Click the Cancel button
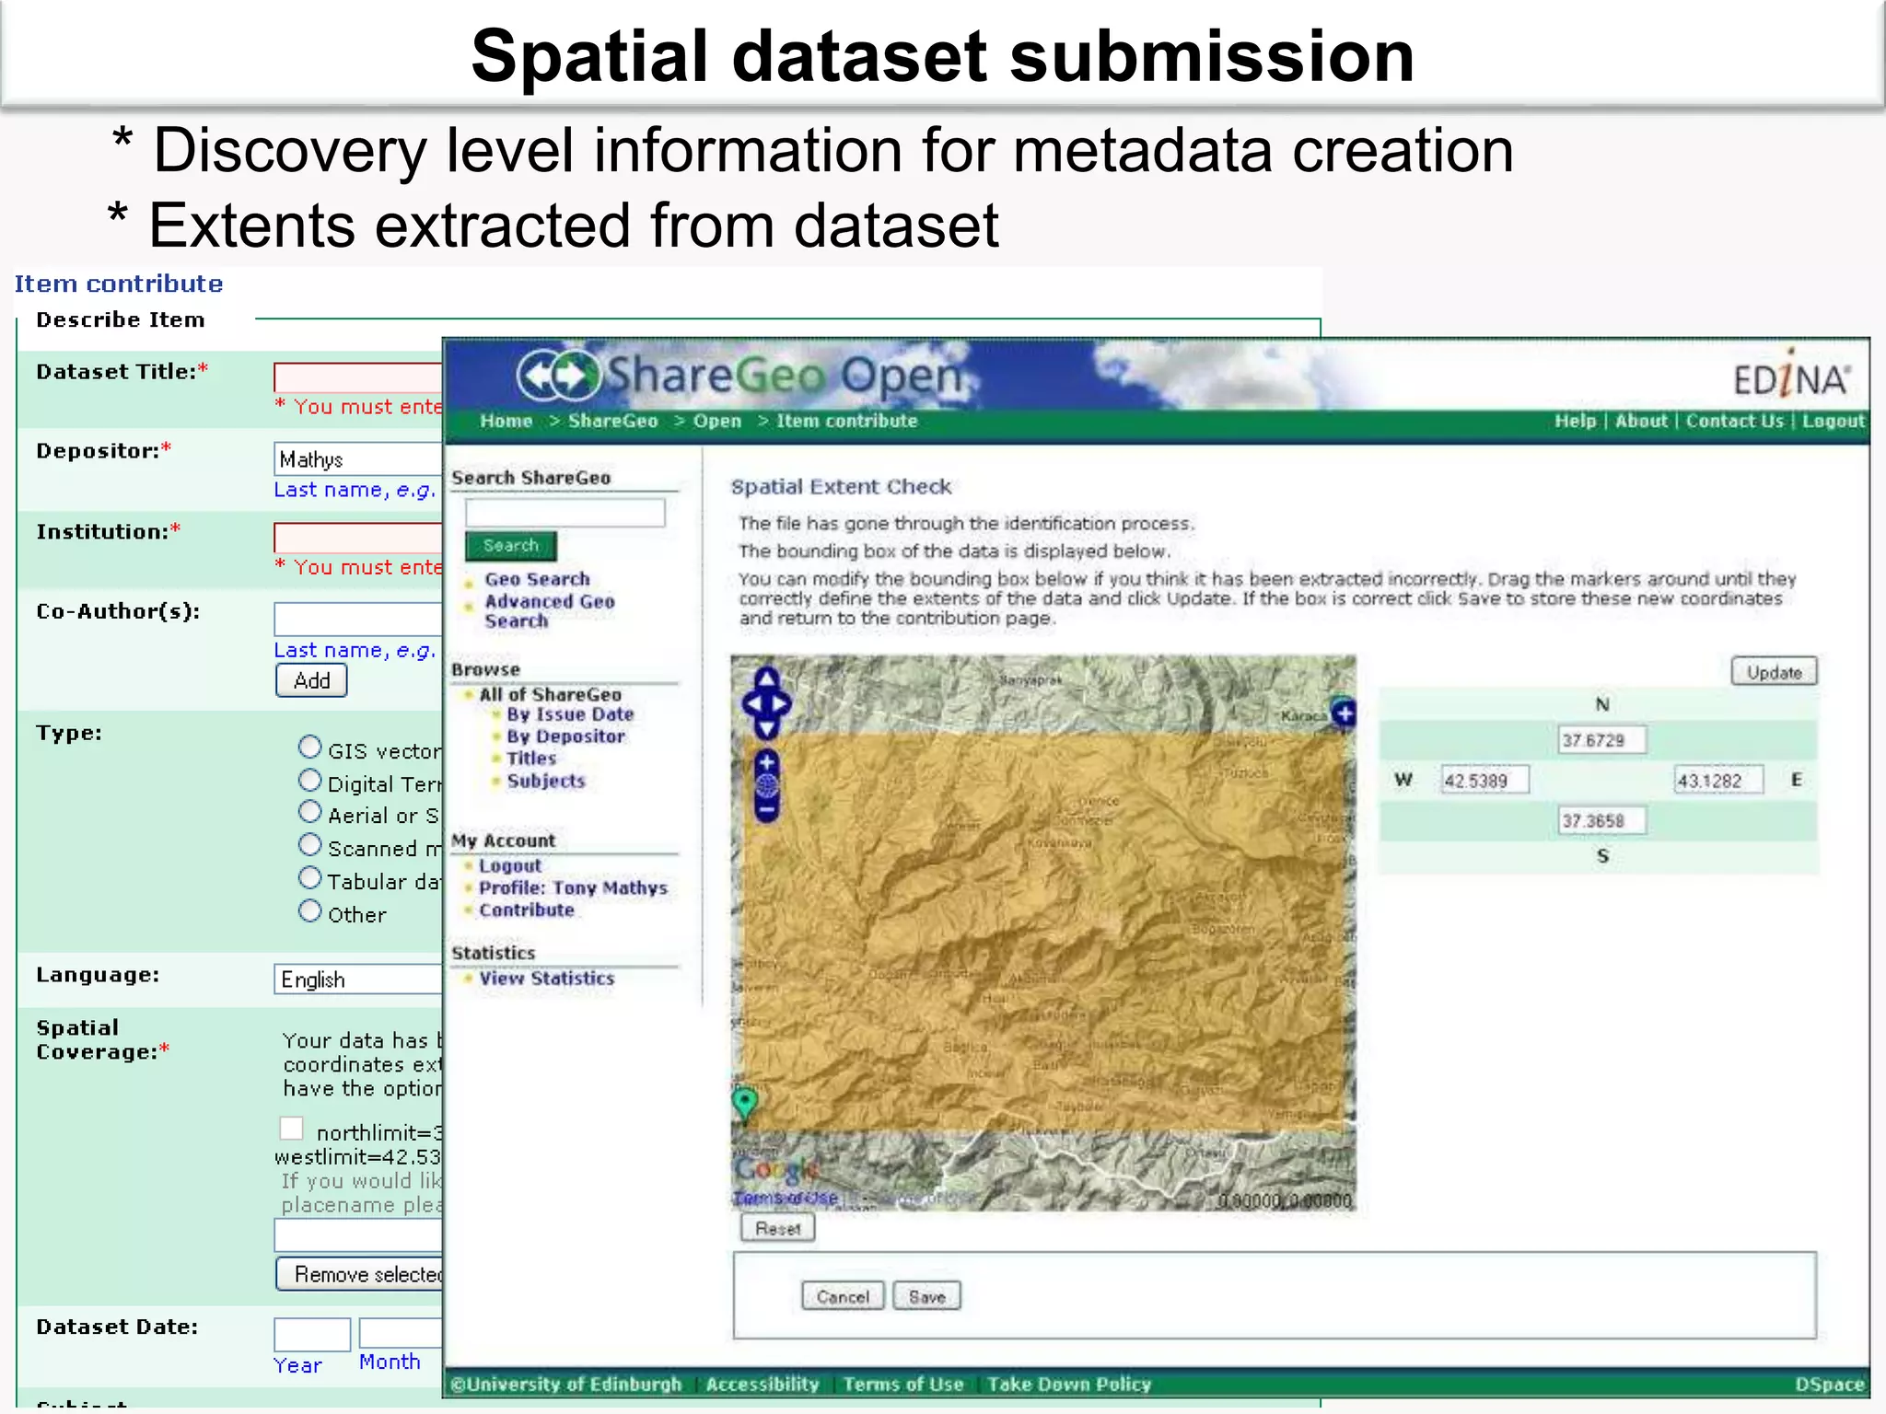The height and width of the screenshot is (1414, 1886). click(843, 1296)
